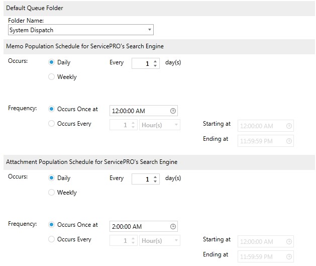316x266 pixels.
Task: Increase Memo schedule Every day(s) value
Action: (155, 61)
